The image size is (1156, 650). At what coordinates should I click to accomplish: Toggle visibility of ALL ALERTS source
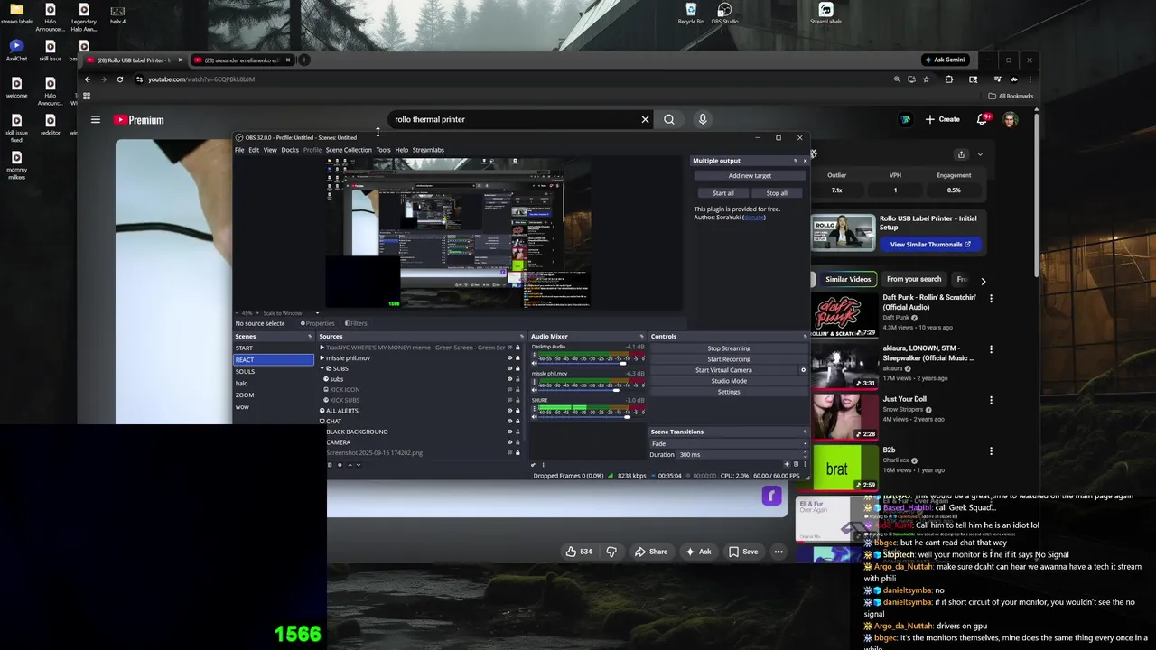pyautogui.click(x=509, y=411)
